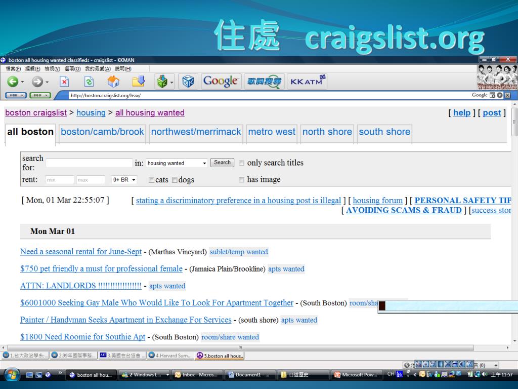Switch to north shore tab
Screen dimensions: 518x389
pyautogui.click(x=327, y=132)
